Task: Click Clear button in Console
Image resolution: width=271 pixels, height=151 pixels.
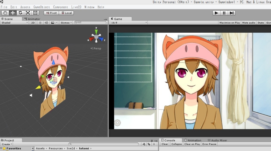Action: 165,144
